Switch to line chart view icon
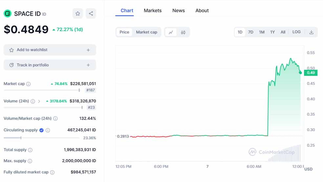The image size is (323, 182). click(x=171, y=32)
